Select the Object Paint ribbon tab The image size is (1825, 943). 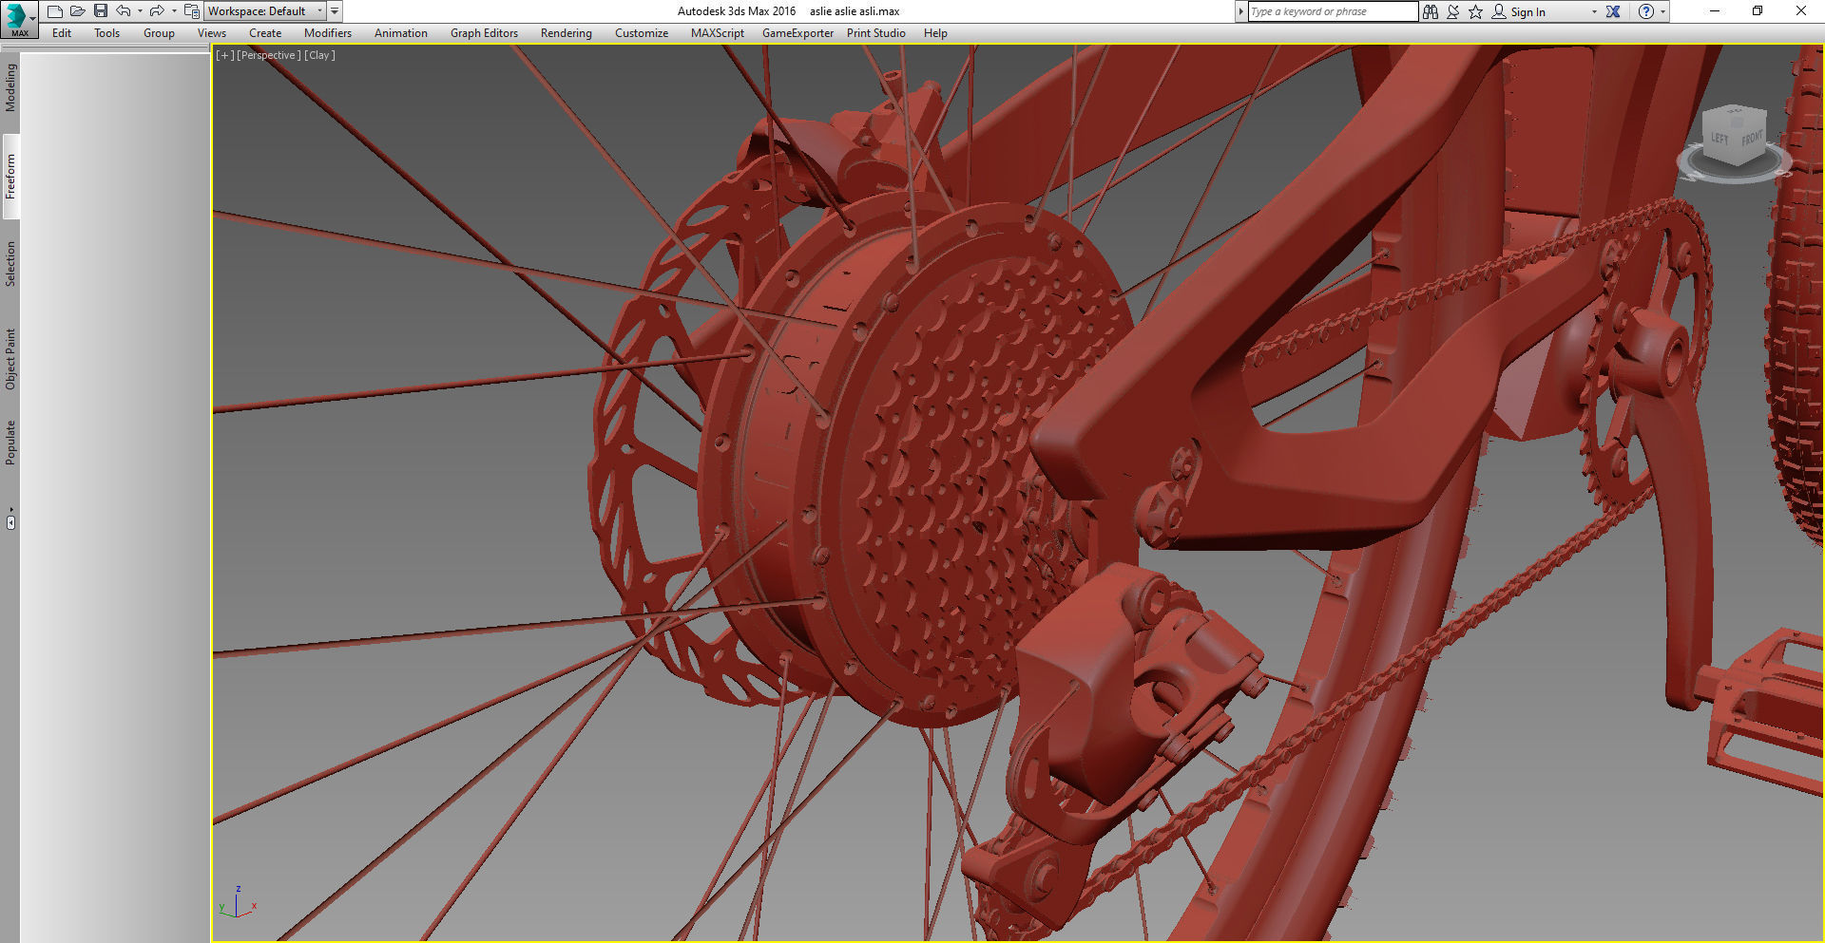[x=10, y=359]
